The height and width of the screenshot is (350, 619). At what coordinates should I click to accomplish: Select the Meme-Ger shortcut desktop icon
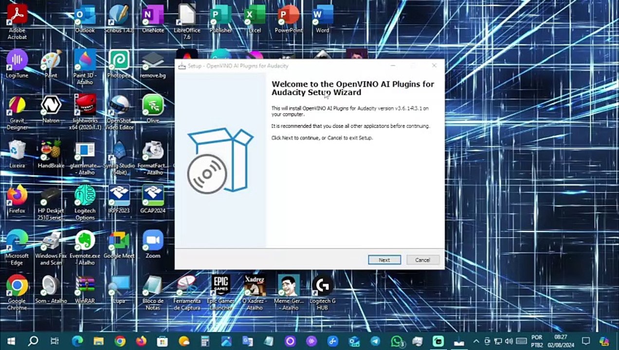click(289, 293)
